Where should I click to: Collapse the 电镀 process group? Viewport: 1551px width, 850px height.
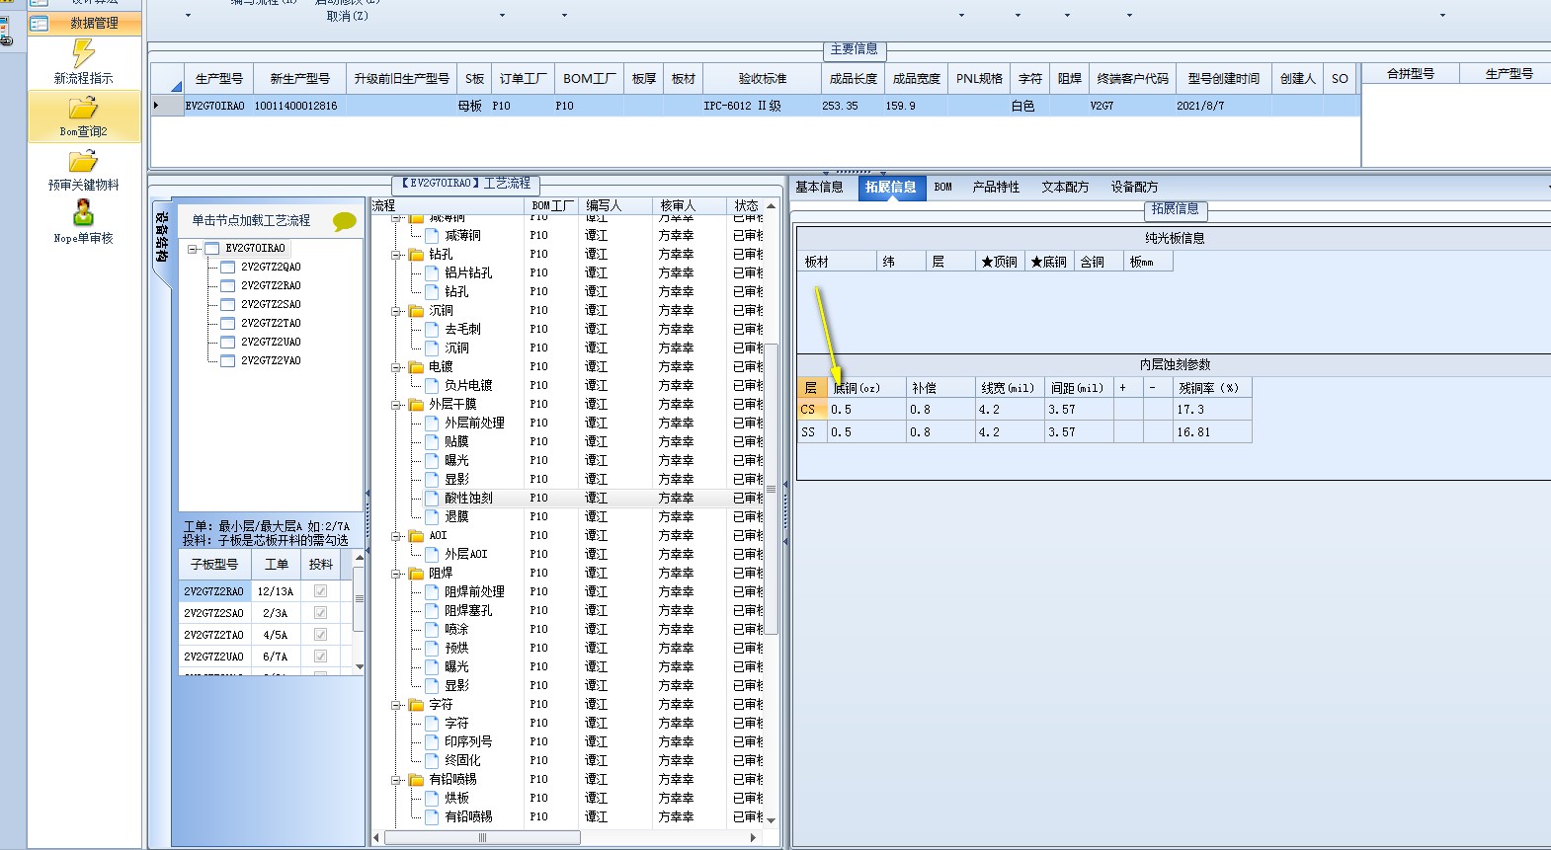point(397,367)
